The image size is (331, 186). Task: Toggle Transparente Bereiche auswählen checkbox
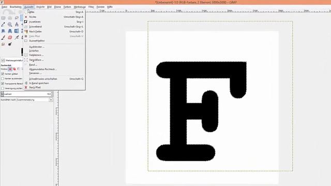point(3,84)
